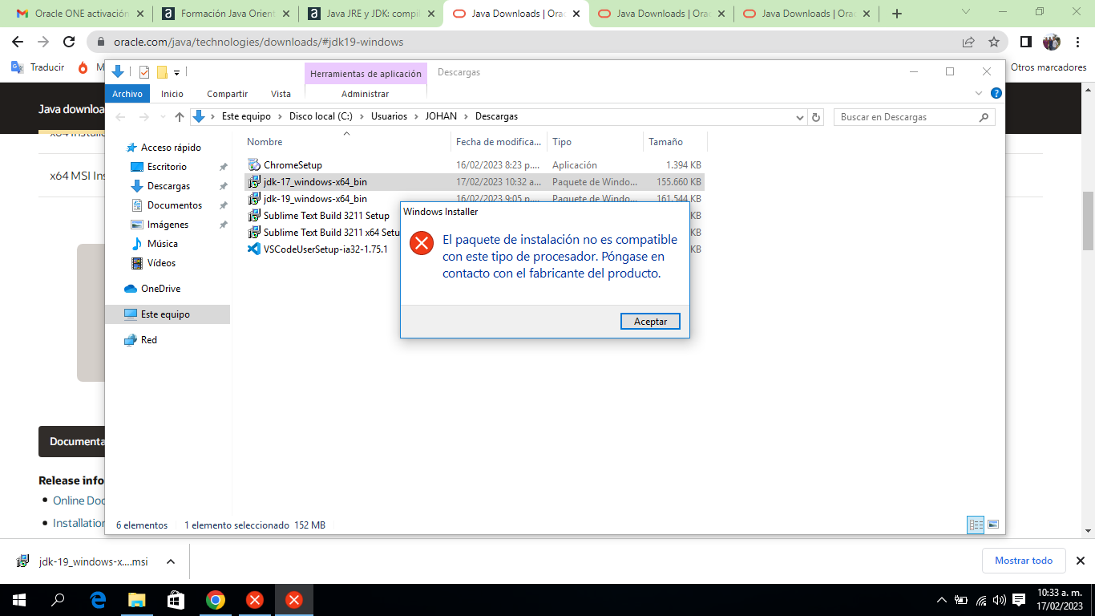Open the Inicio ribbon tab
The image size is (1095, 616).
pos(172,94)
